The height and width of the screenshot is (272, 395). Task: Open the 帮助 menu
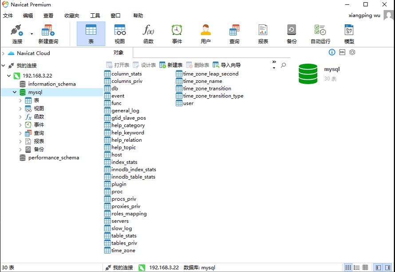pos(138,16)
